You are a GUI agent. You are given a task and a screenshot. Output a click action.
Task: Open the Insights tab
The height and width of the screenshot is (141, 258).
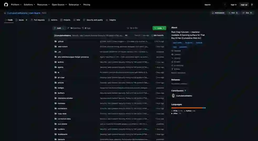point(111,20)
